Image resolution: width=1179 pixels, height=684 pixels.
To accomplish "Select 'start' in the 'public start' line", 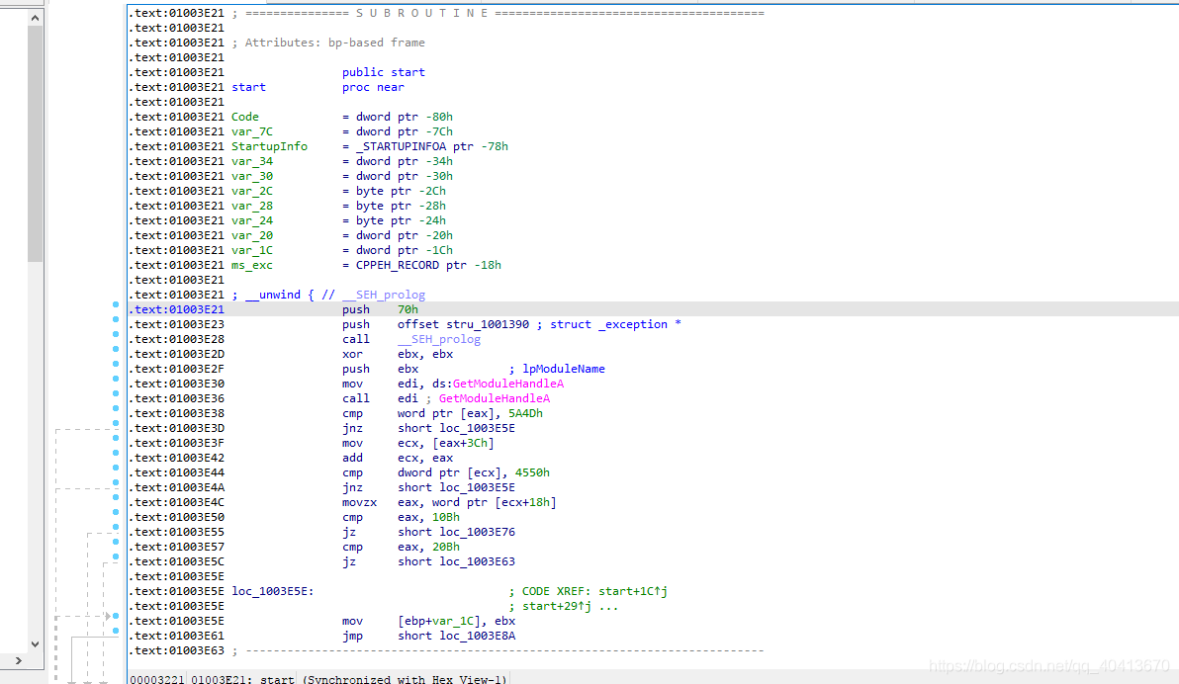I will pos(408,72).
